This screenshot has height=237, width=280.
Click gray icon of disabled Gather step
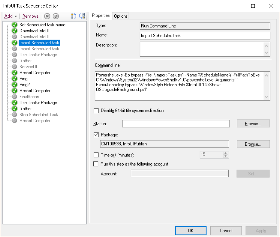(x=15, y=61)
